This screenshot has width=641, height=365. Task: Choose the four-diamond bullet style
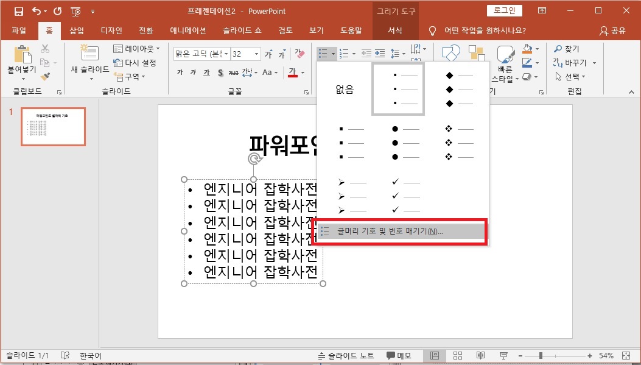[460, 143]
